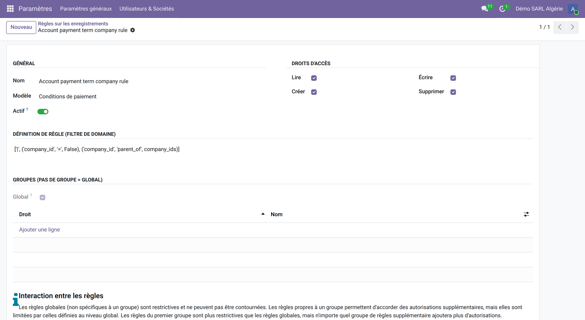Open the user avatar menu
The width and height of the screenshot is (585, 320).
(x=573, y=9)
